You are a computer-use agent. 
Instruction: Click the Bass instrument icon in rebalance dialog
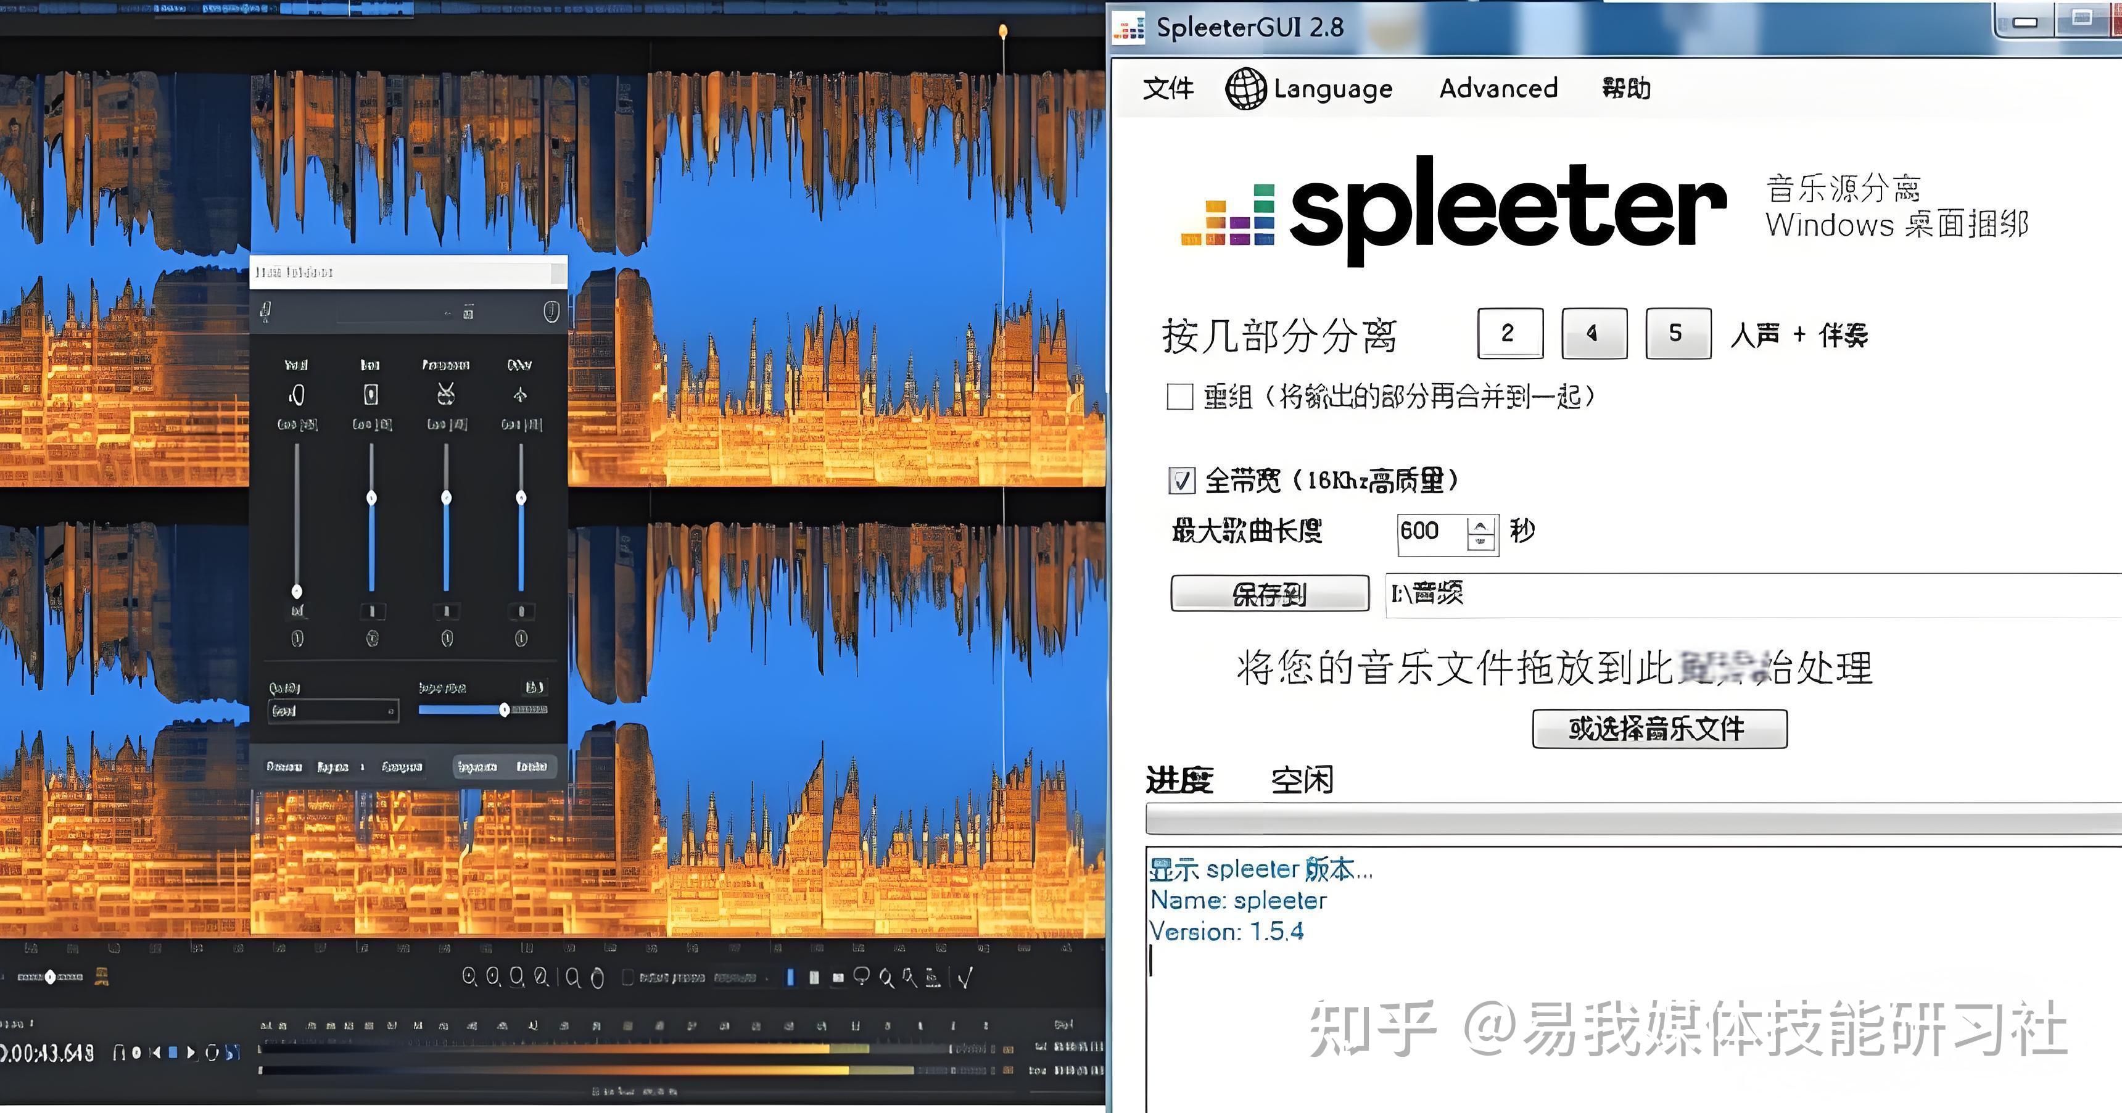pos(371,395)
